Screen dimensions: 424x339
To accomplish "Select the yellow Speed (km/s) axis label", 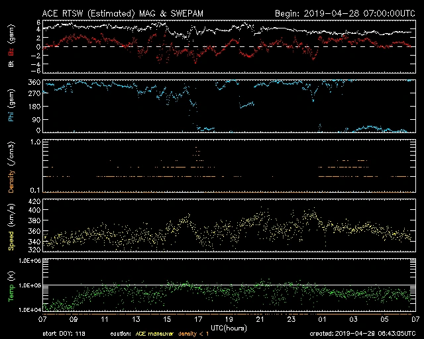I will [12, 227].
